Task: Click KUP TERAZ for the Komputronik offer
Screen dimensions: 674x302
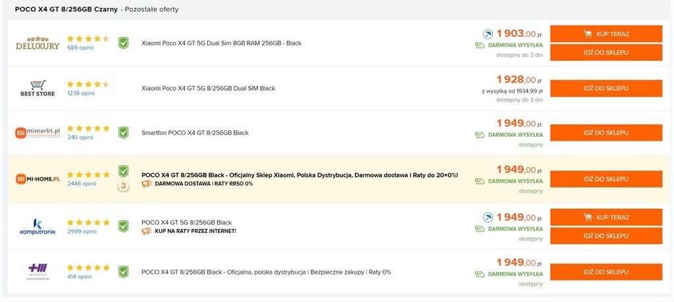Action: pos(606,217)
